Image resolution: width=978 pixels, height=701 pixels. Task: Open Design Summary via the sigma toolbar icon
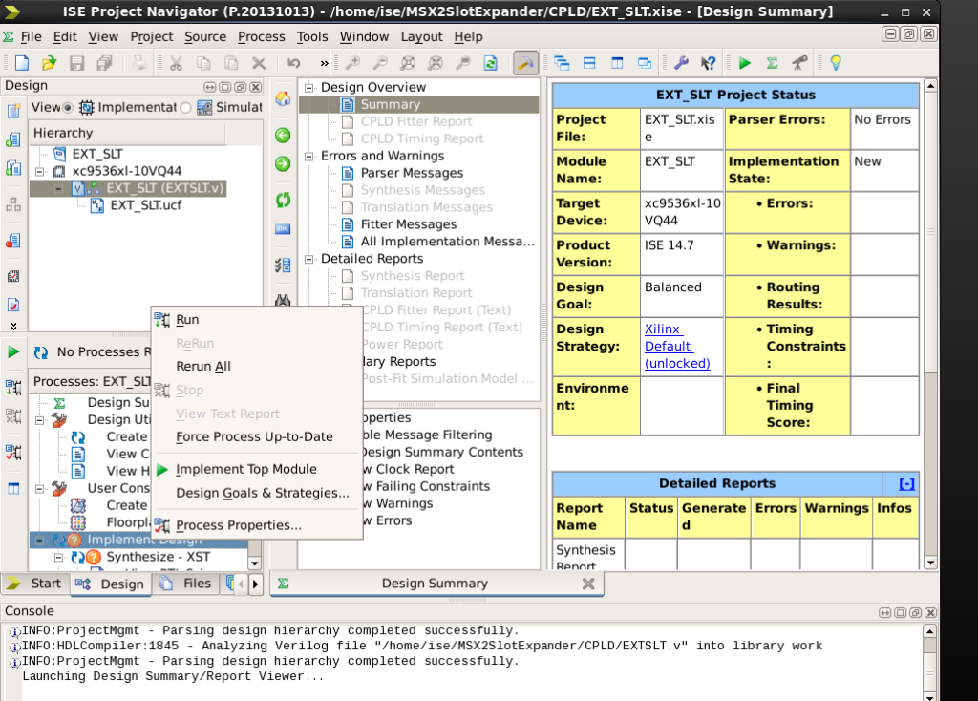(772, 63)
